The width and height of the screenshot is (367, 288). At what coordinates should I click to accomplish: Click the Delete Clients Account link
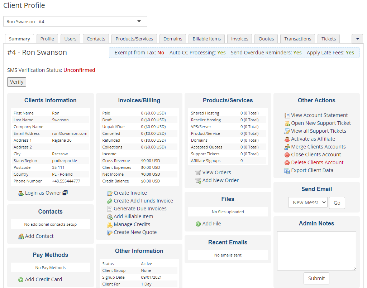[x=317, y=162]
